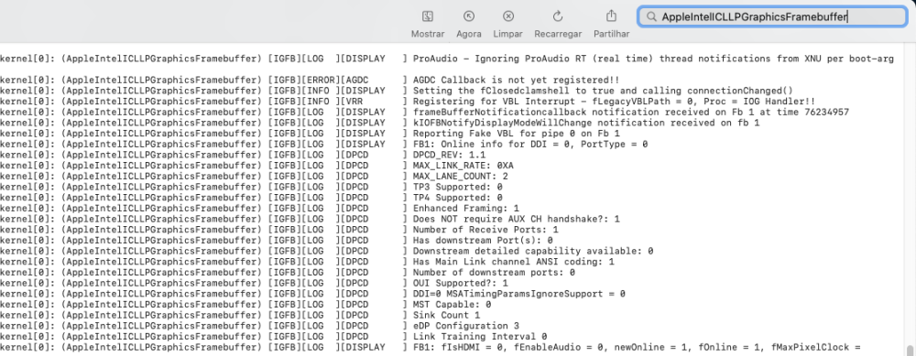The width and height of the screenshot is (916, 356).
Task: Select the Main Link channel ANSI coding line
Action: [307, 262]
